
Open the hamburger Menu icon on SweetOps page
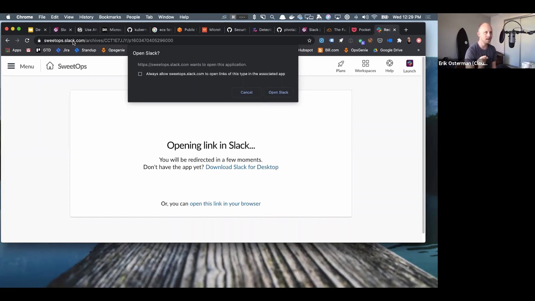pos(11,66)
